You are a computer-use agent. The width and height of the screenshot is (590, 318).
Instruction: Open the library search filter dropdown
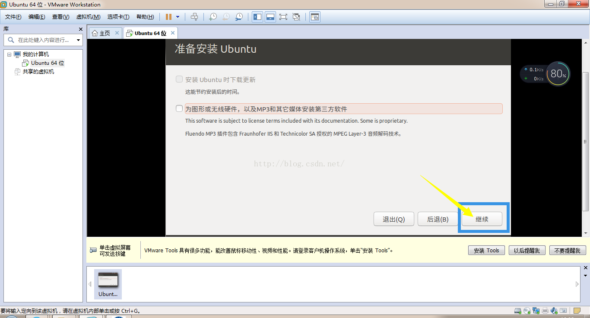[x=78, y=40]
